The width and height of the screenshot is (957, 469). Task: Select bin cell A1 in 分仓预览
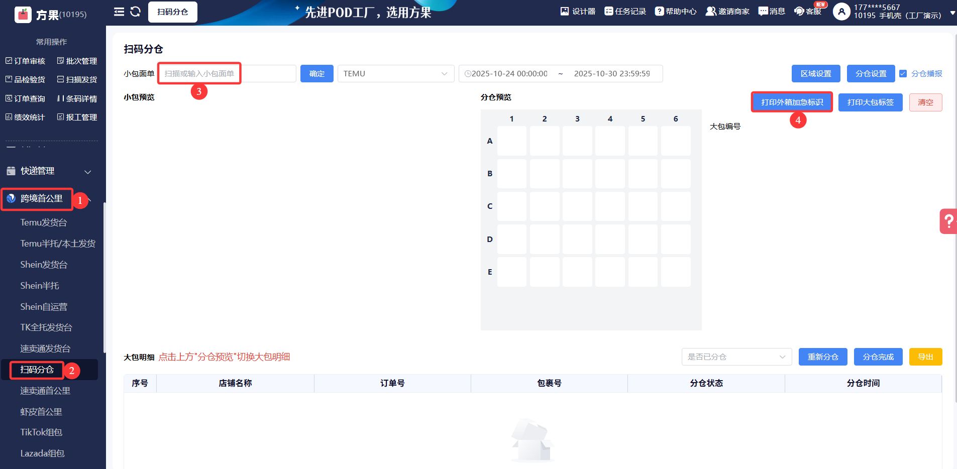tap(512, 141)
